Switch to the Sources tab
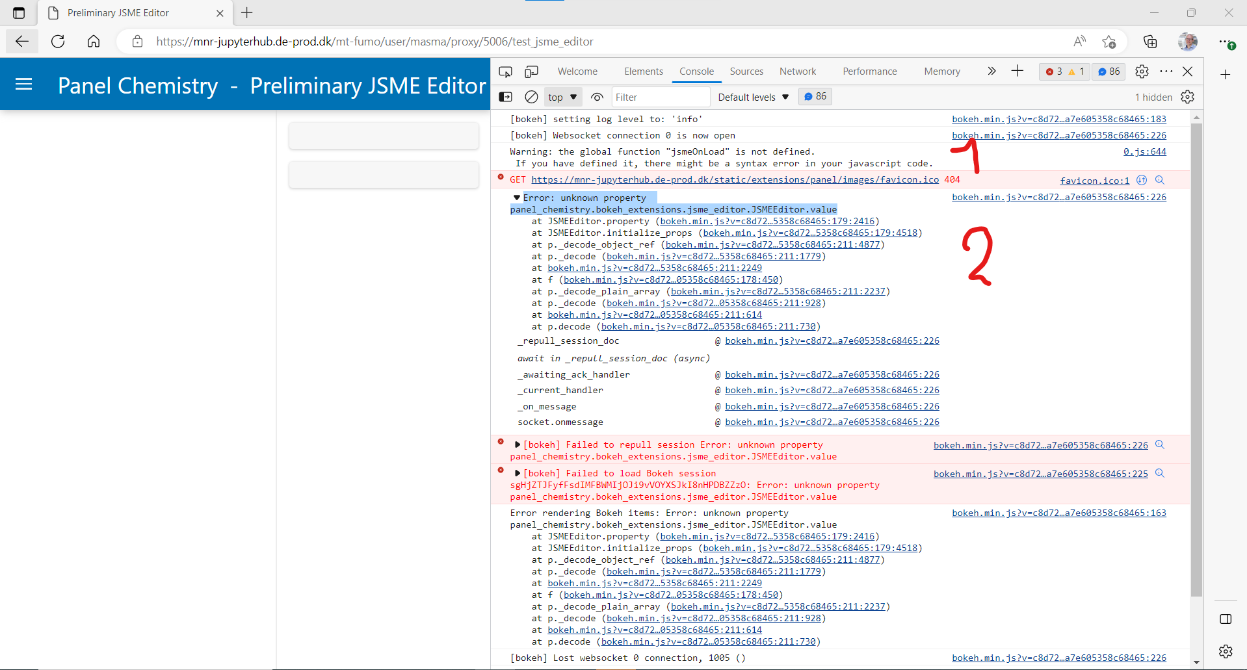This screenshot has width=1247, height=670. pyautogui.click(x=746, y=71)
